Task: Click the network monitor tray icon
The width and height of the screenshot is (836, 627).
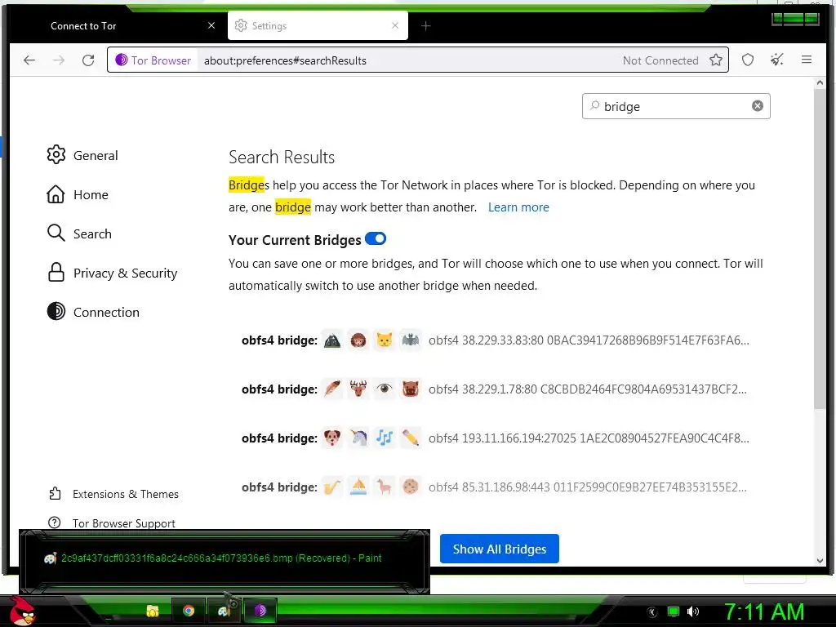Action: tap(674, 611)
